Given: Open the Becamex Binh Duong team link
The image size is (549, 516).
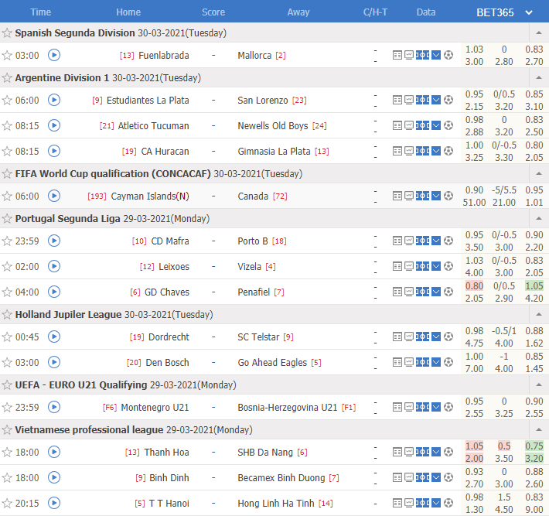Looking at the screenshot, I should click(x=281, y=478).
